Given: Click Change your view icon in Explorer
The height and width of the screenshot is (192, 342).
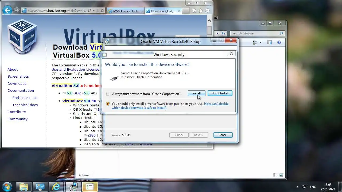Looking at the screenshot, I should [x=255, y=42].
